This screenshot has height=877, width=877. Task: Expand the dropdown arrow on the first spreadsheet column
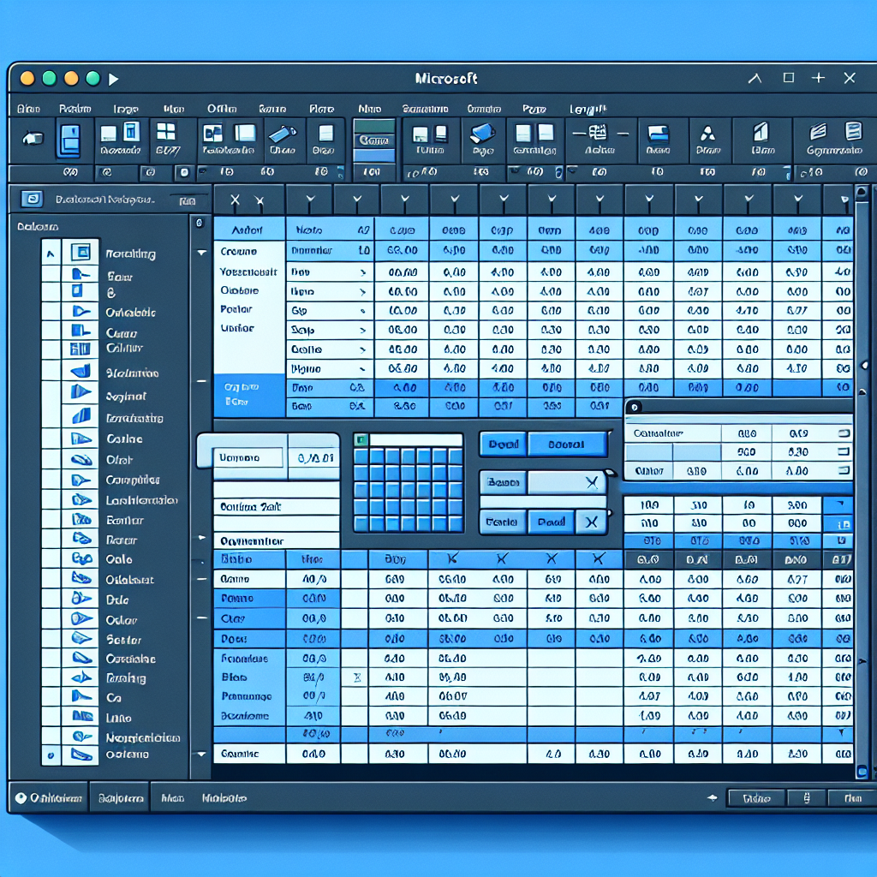308,199
